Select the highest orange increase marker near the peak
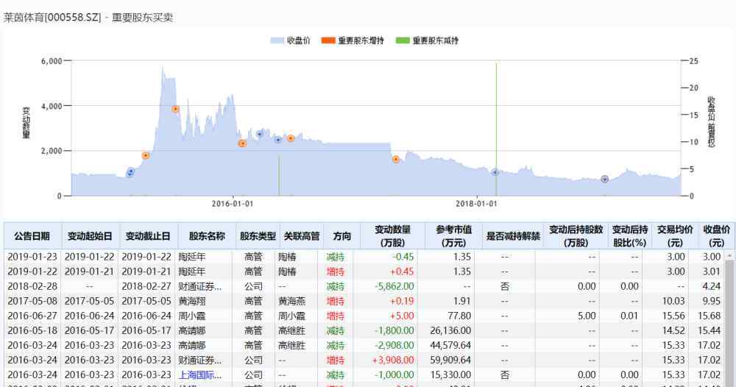Viewport: 736px width, 387px height. tap(176, 109)
